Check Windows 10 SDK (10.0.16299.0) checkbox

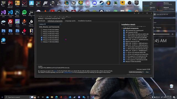pos(42,30)
